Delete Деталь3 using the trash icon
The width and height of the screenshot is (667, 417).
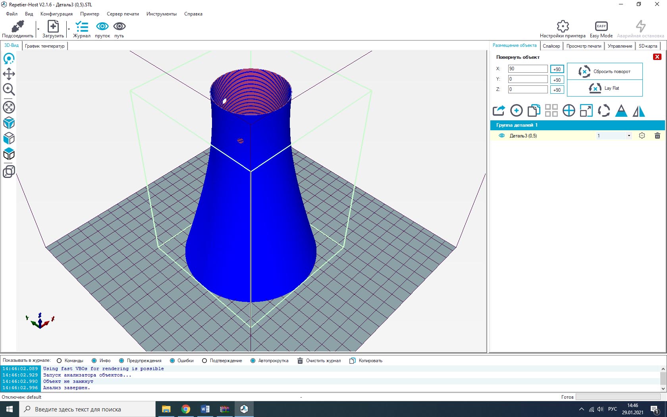[657, 136]
